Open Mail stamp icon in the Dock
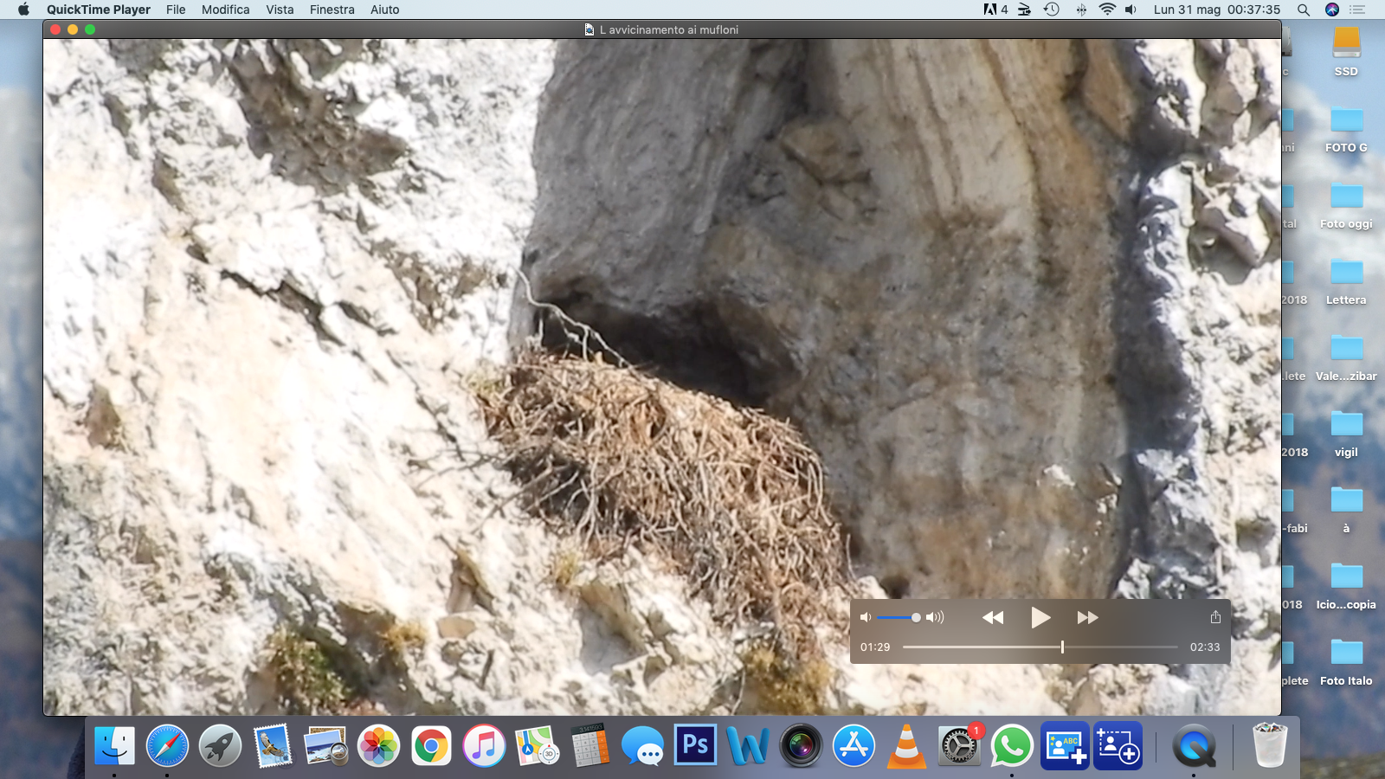 coord(273,745)
